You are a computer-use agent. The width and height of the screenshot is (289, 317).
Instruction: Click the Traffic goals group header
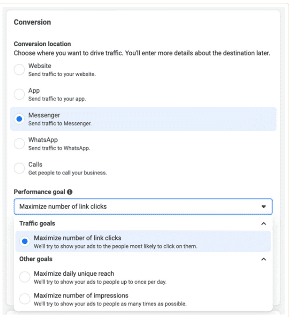tap(37, 223)
